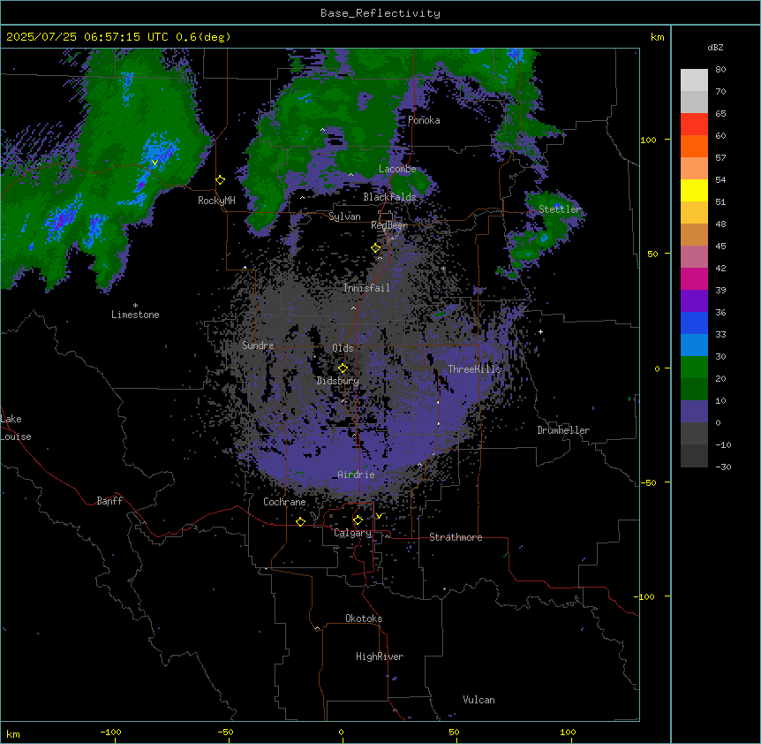Image resolution: width=761 pixels, height=744 pixels.
Task: Click the 45 value on dBZ scale
Action: 720,247
